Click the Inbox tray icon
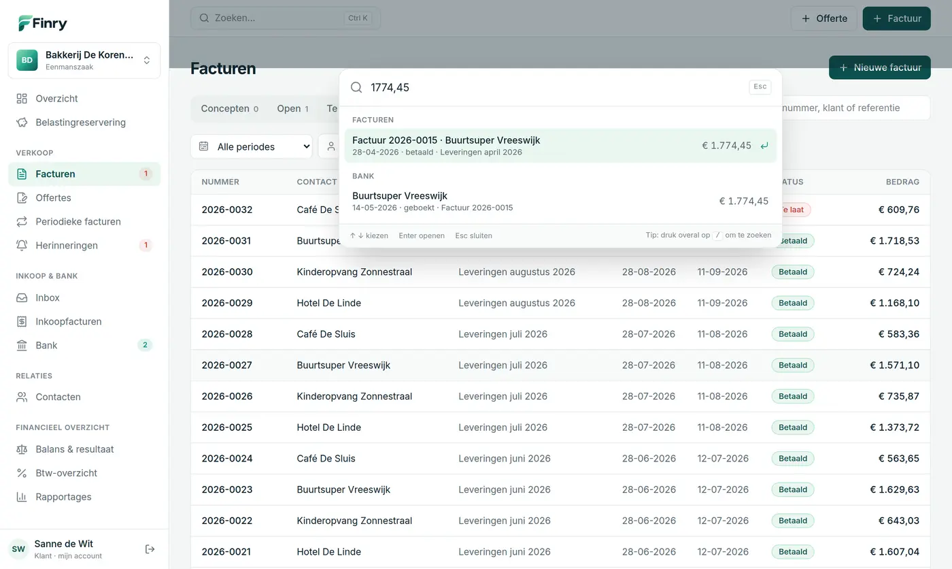Screen dimensions: 952x569 pos(22,298)
